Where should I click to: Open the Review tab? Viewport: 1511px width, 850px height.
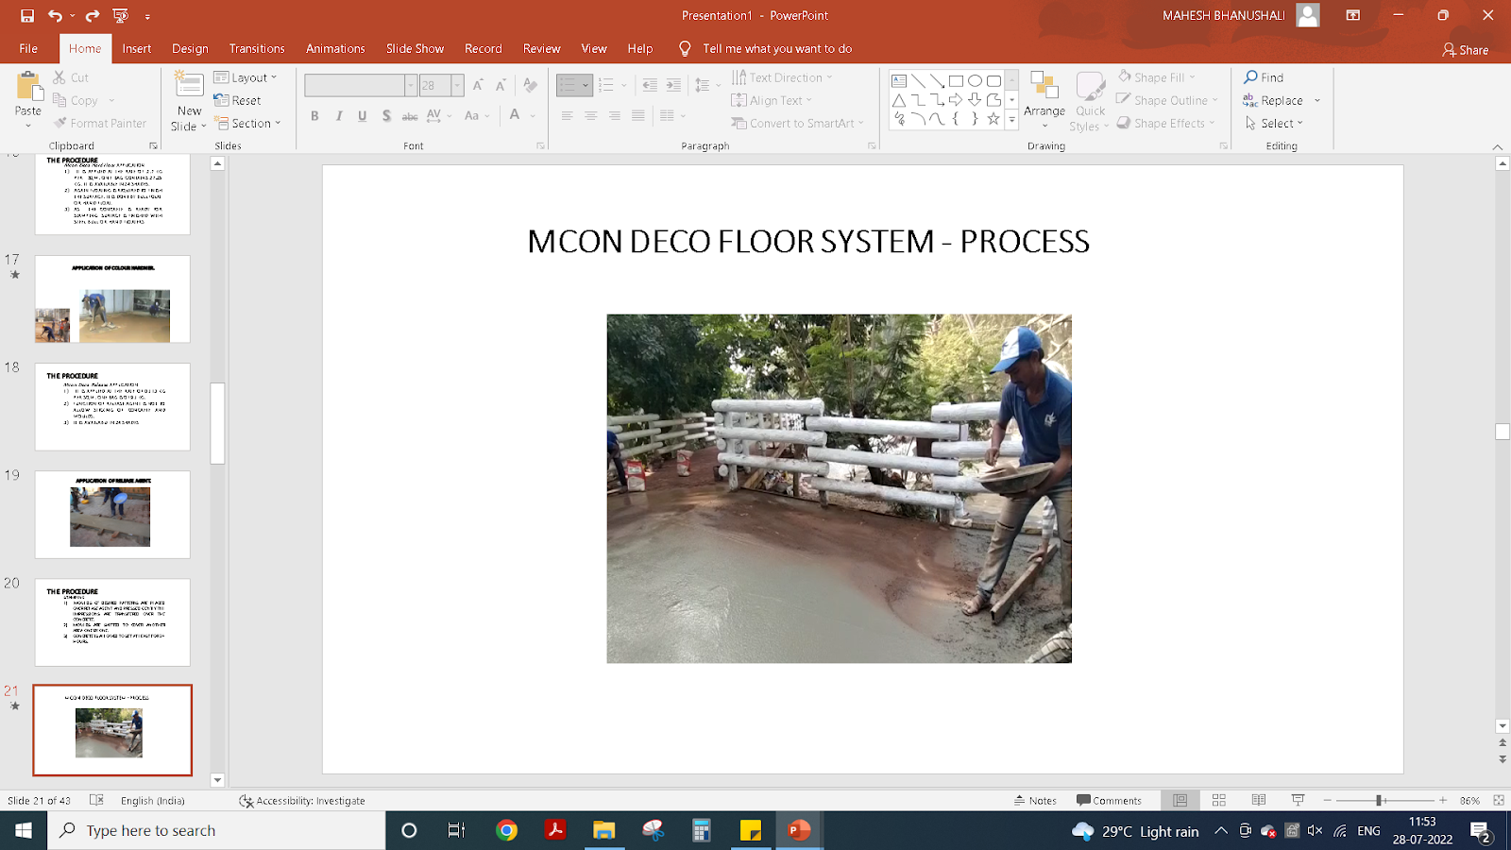click(542, 48)
